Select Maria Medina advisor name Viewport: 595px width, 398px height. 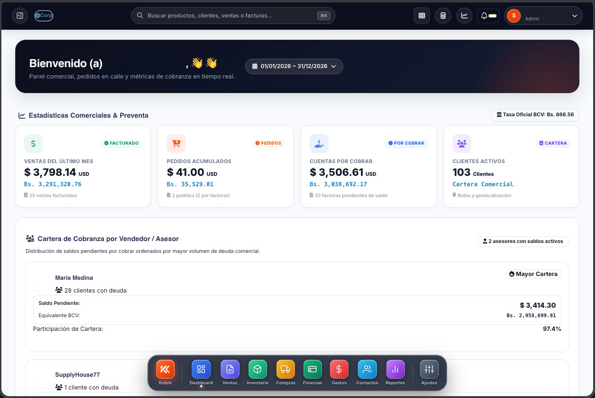tap(74, 278)
